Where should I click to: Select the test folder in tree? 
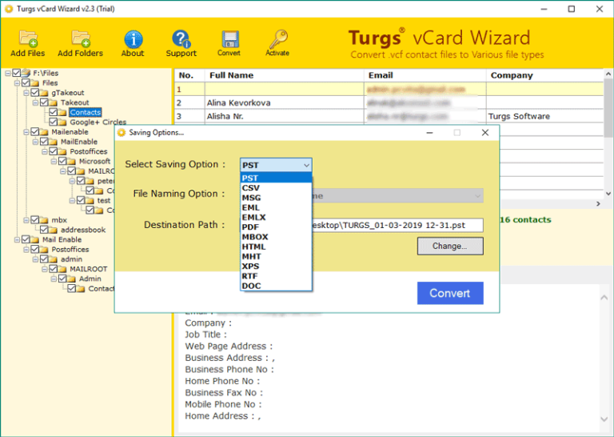[104, 201]
